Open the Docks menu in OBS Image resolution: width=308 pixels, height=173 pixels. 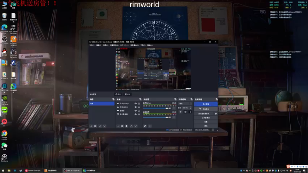pyautogui.click(x=114, y=45)
